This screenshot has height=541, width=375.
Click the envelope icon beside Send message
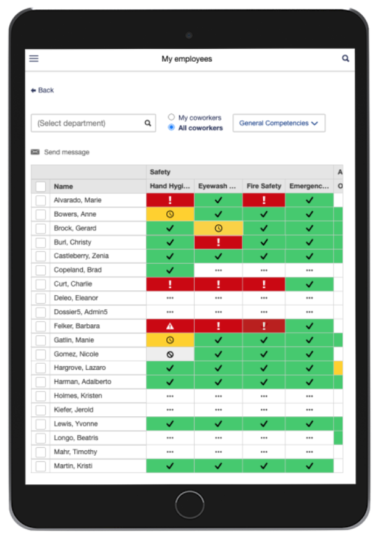click(x=35, y=152)
